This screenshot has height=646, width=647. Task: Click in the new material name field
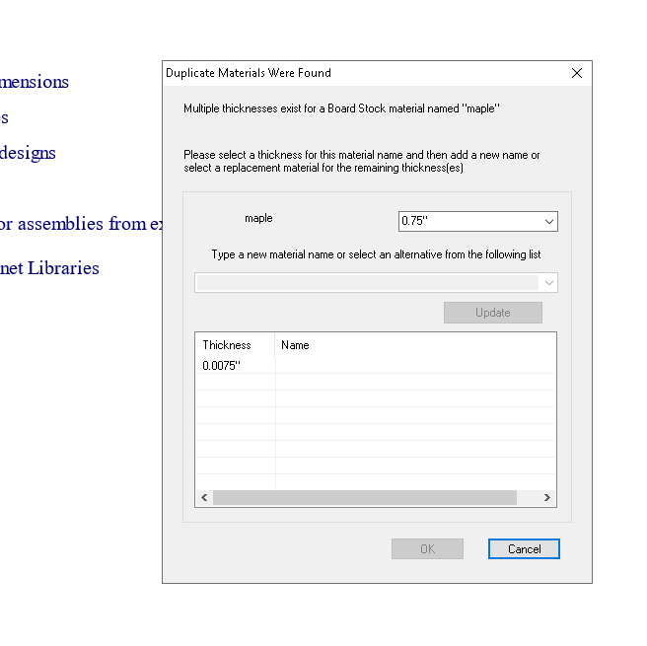(x=367, y=283)
